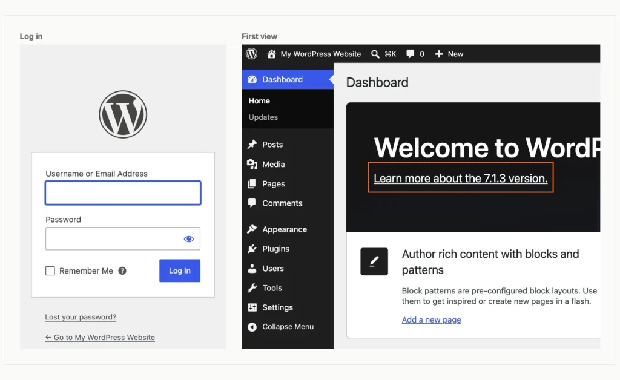620x380 pixels.
Task: Open the search magnifier icon in admin bar
Action: point(375,54)
